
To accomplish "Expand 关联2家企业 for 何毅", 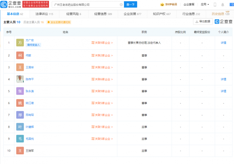I will click(102, 55).
